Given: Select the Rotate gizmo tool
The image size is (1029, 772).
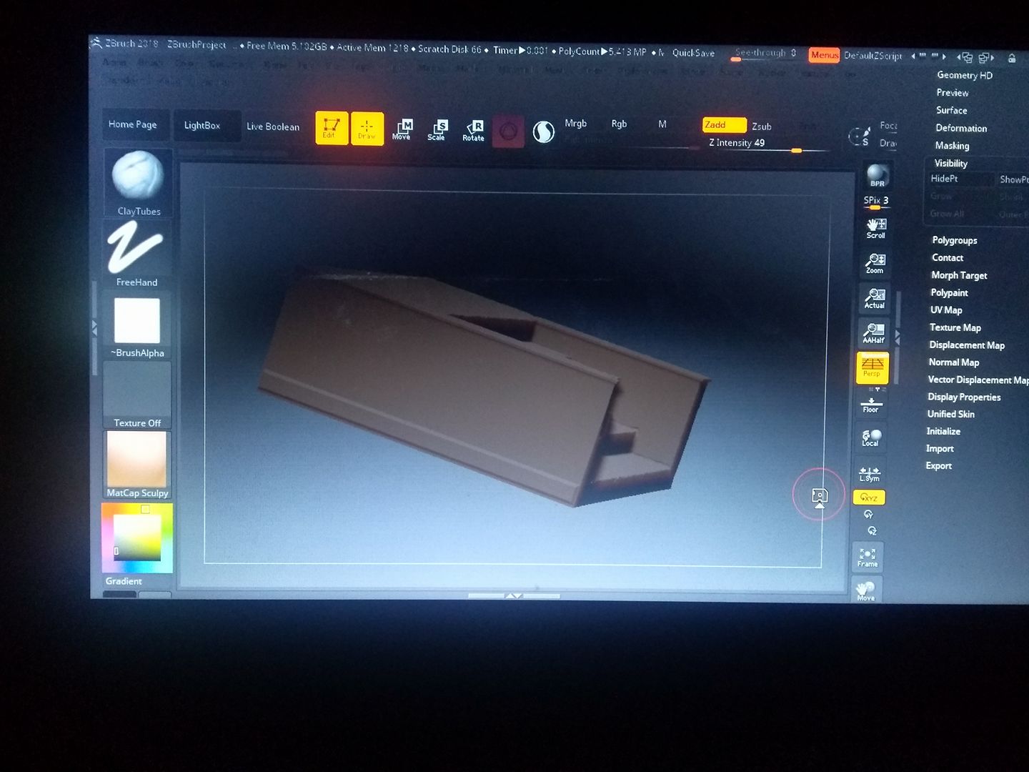Looking at the screenshot, I should [x=473, y=131].
